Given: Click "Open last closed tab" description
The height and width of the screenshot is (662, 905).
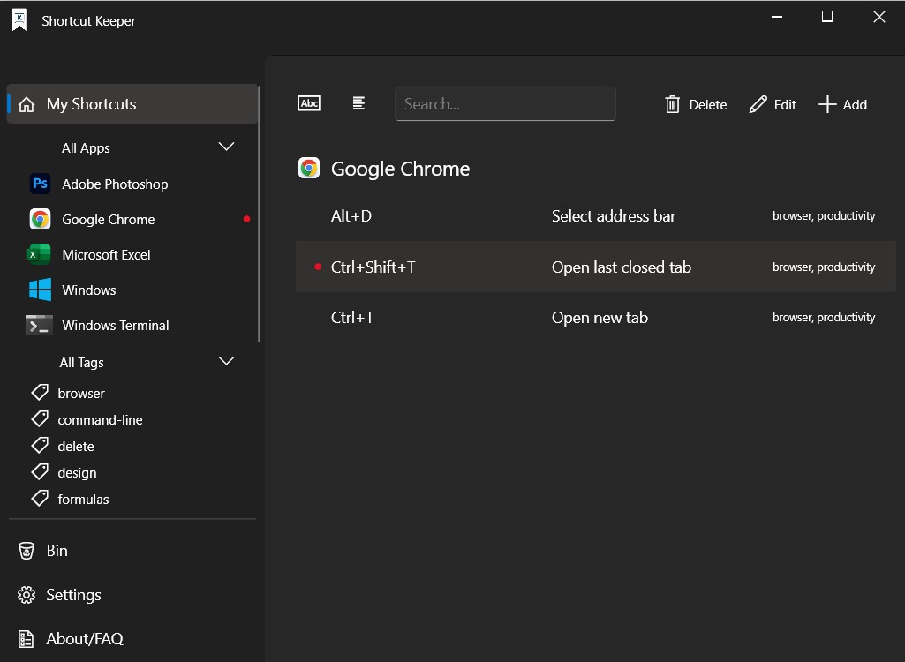Looking at the screenshot, I should (x=621, y=267).
